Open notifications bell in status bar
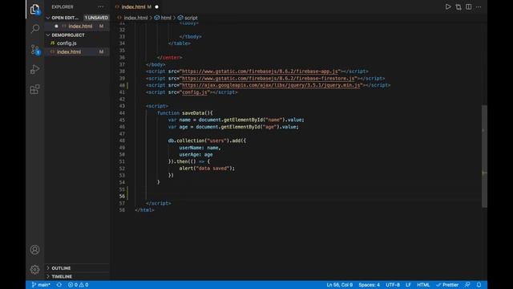 coord(479,285)
